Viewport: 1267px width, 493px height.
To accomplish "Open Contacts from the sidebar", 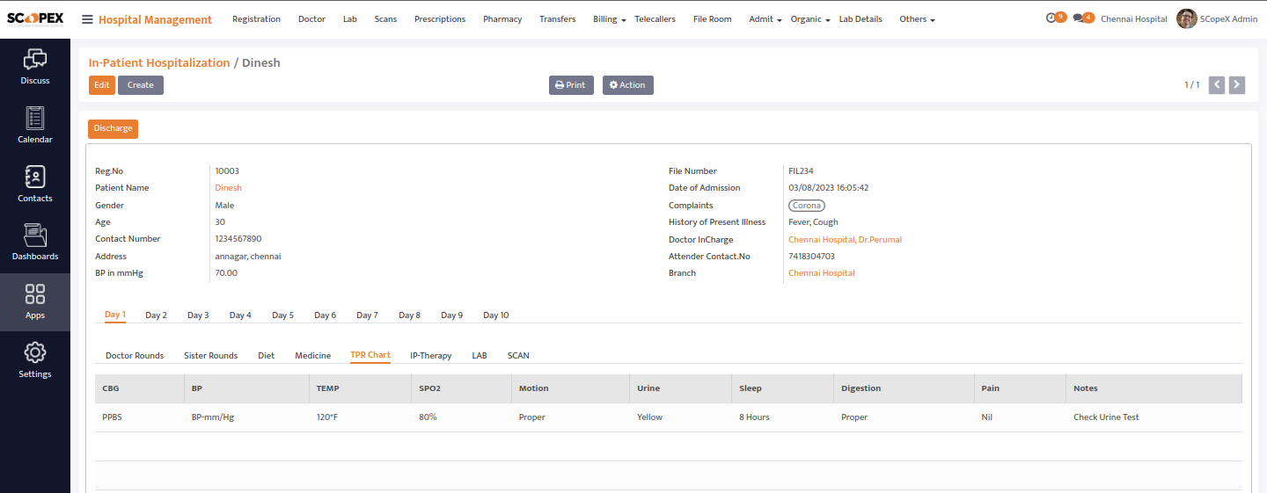I will coord(35,178).
